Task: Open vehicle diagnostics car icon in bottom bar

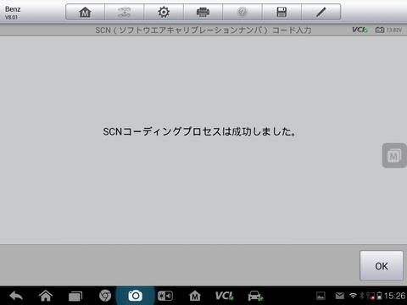Action: (x=255, y=296)
